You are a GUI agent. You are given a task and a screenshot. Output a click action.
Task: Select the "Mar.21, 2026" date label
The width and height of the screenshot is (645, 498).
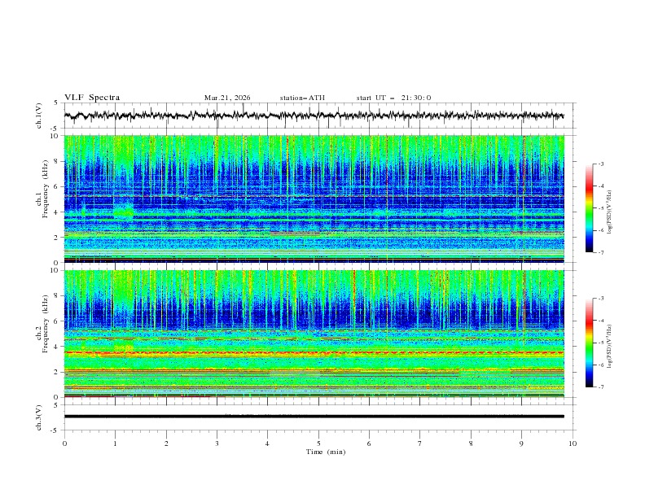pos(227,98)
